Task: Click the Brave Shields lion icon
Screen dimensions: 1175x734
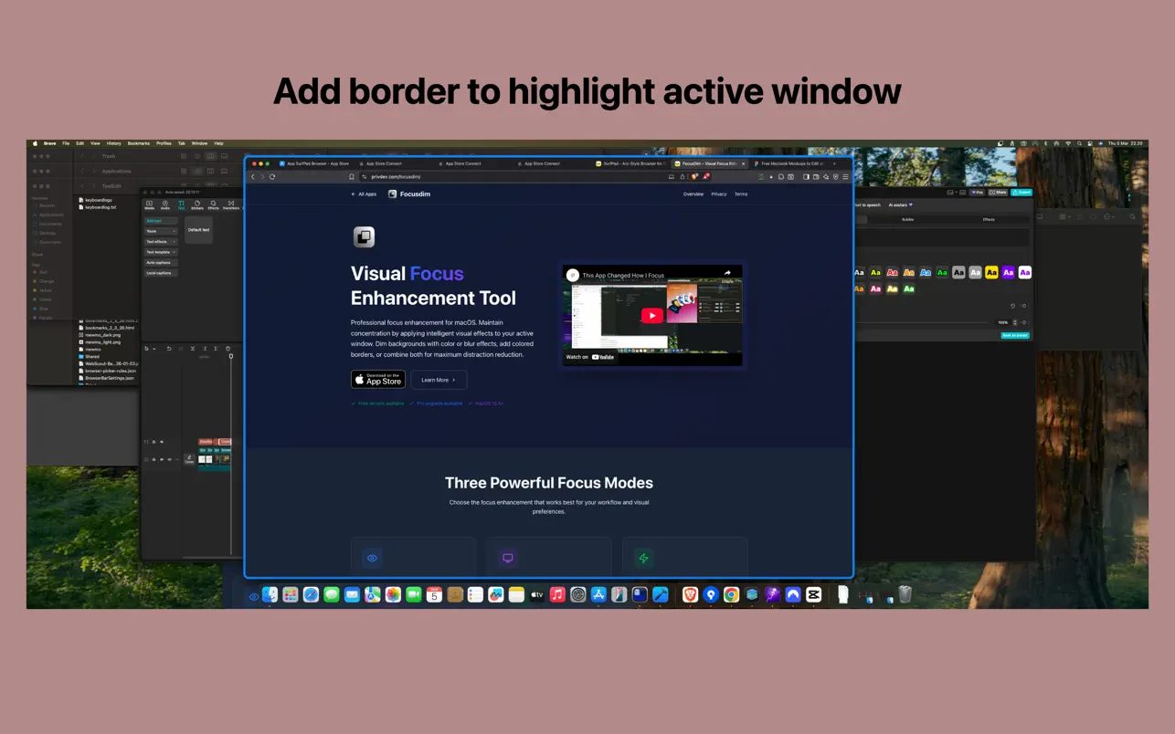Action: [x=694, y=176]
